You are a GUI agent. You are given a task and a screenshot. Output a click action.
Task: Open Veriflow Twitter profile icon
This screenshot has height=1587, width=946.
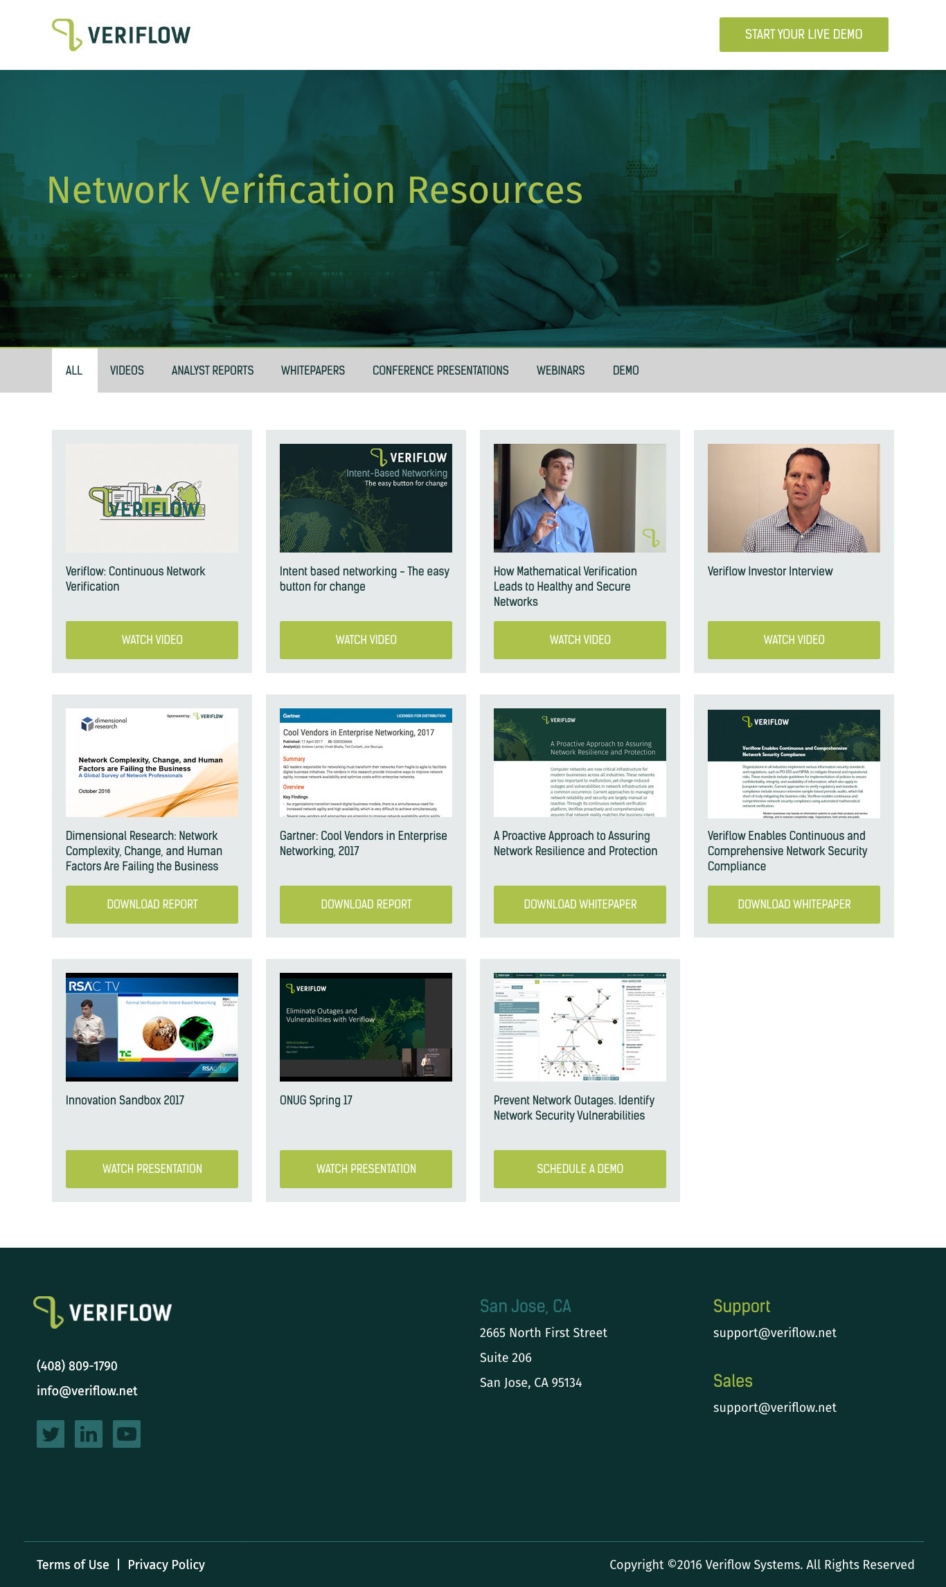coord(51,1433)
